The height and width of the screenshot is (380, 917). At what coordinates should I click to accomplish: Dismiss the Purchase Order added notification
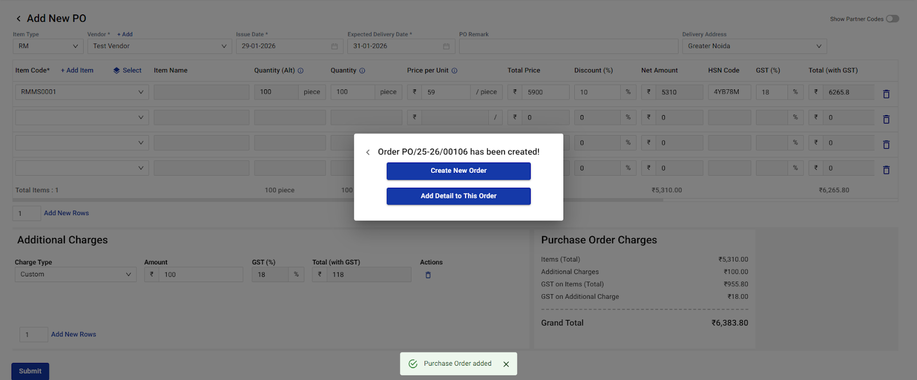click(x=506, y=364)
